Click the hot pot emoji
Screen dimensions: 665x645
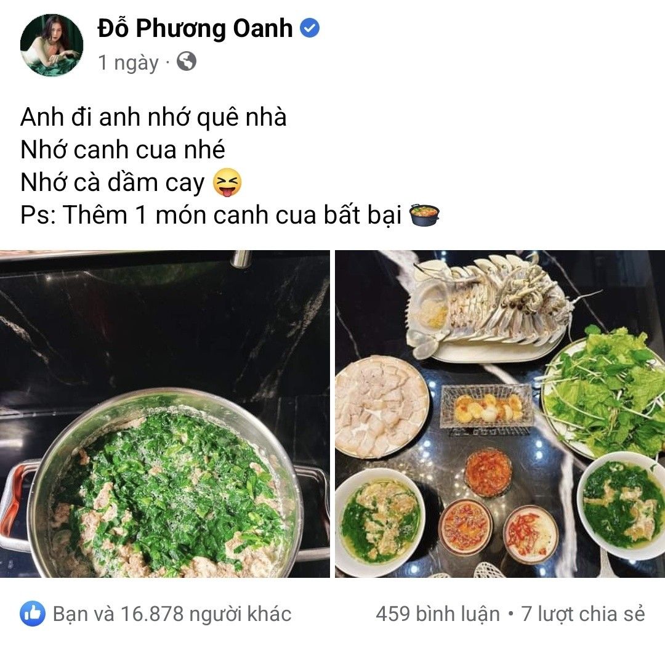pyautogui.click(x=424, y=215)
